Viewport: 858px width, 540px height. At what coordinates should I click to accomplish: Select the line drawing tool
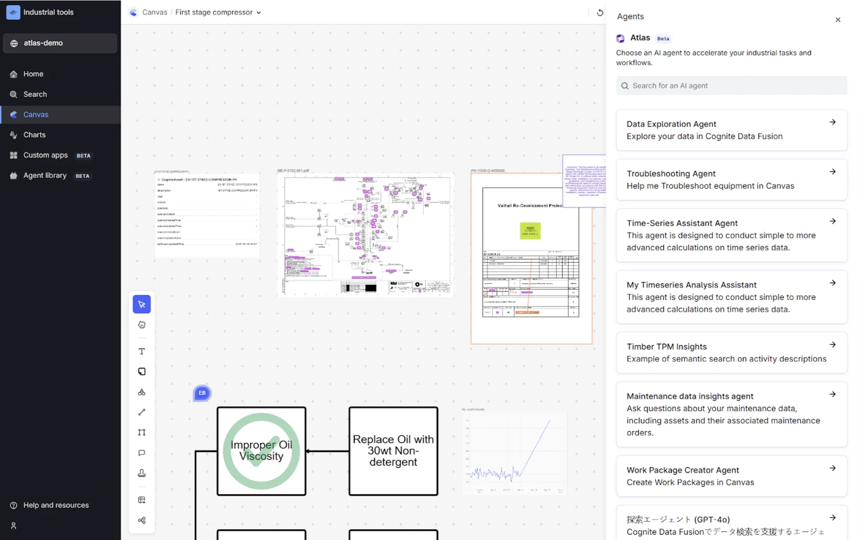click(142, 412)
